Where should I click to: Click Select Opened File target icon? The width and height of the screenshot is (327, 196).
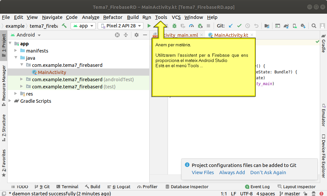click(117, 35)
